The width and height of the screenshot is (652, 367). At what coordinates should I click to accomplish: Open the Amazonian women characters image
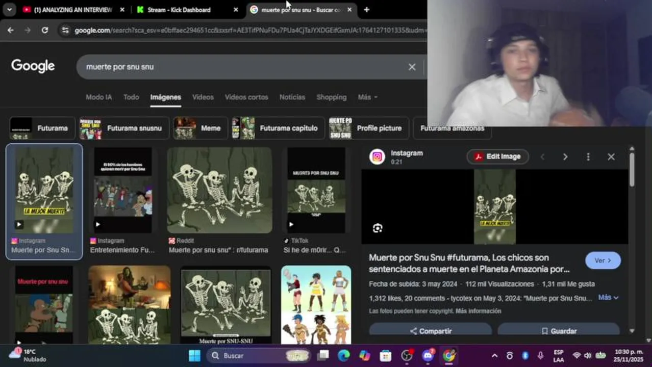click(316, 305)
